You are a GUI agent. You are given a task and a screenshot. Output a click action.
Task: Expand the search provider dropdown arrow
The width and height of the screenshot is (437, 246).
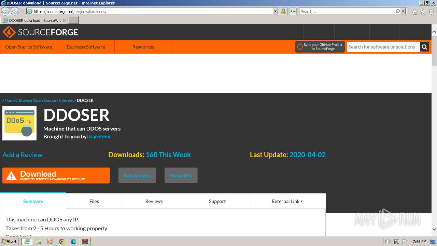tap(403, 11)
